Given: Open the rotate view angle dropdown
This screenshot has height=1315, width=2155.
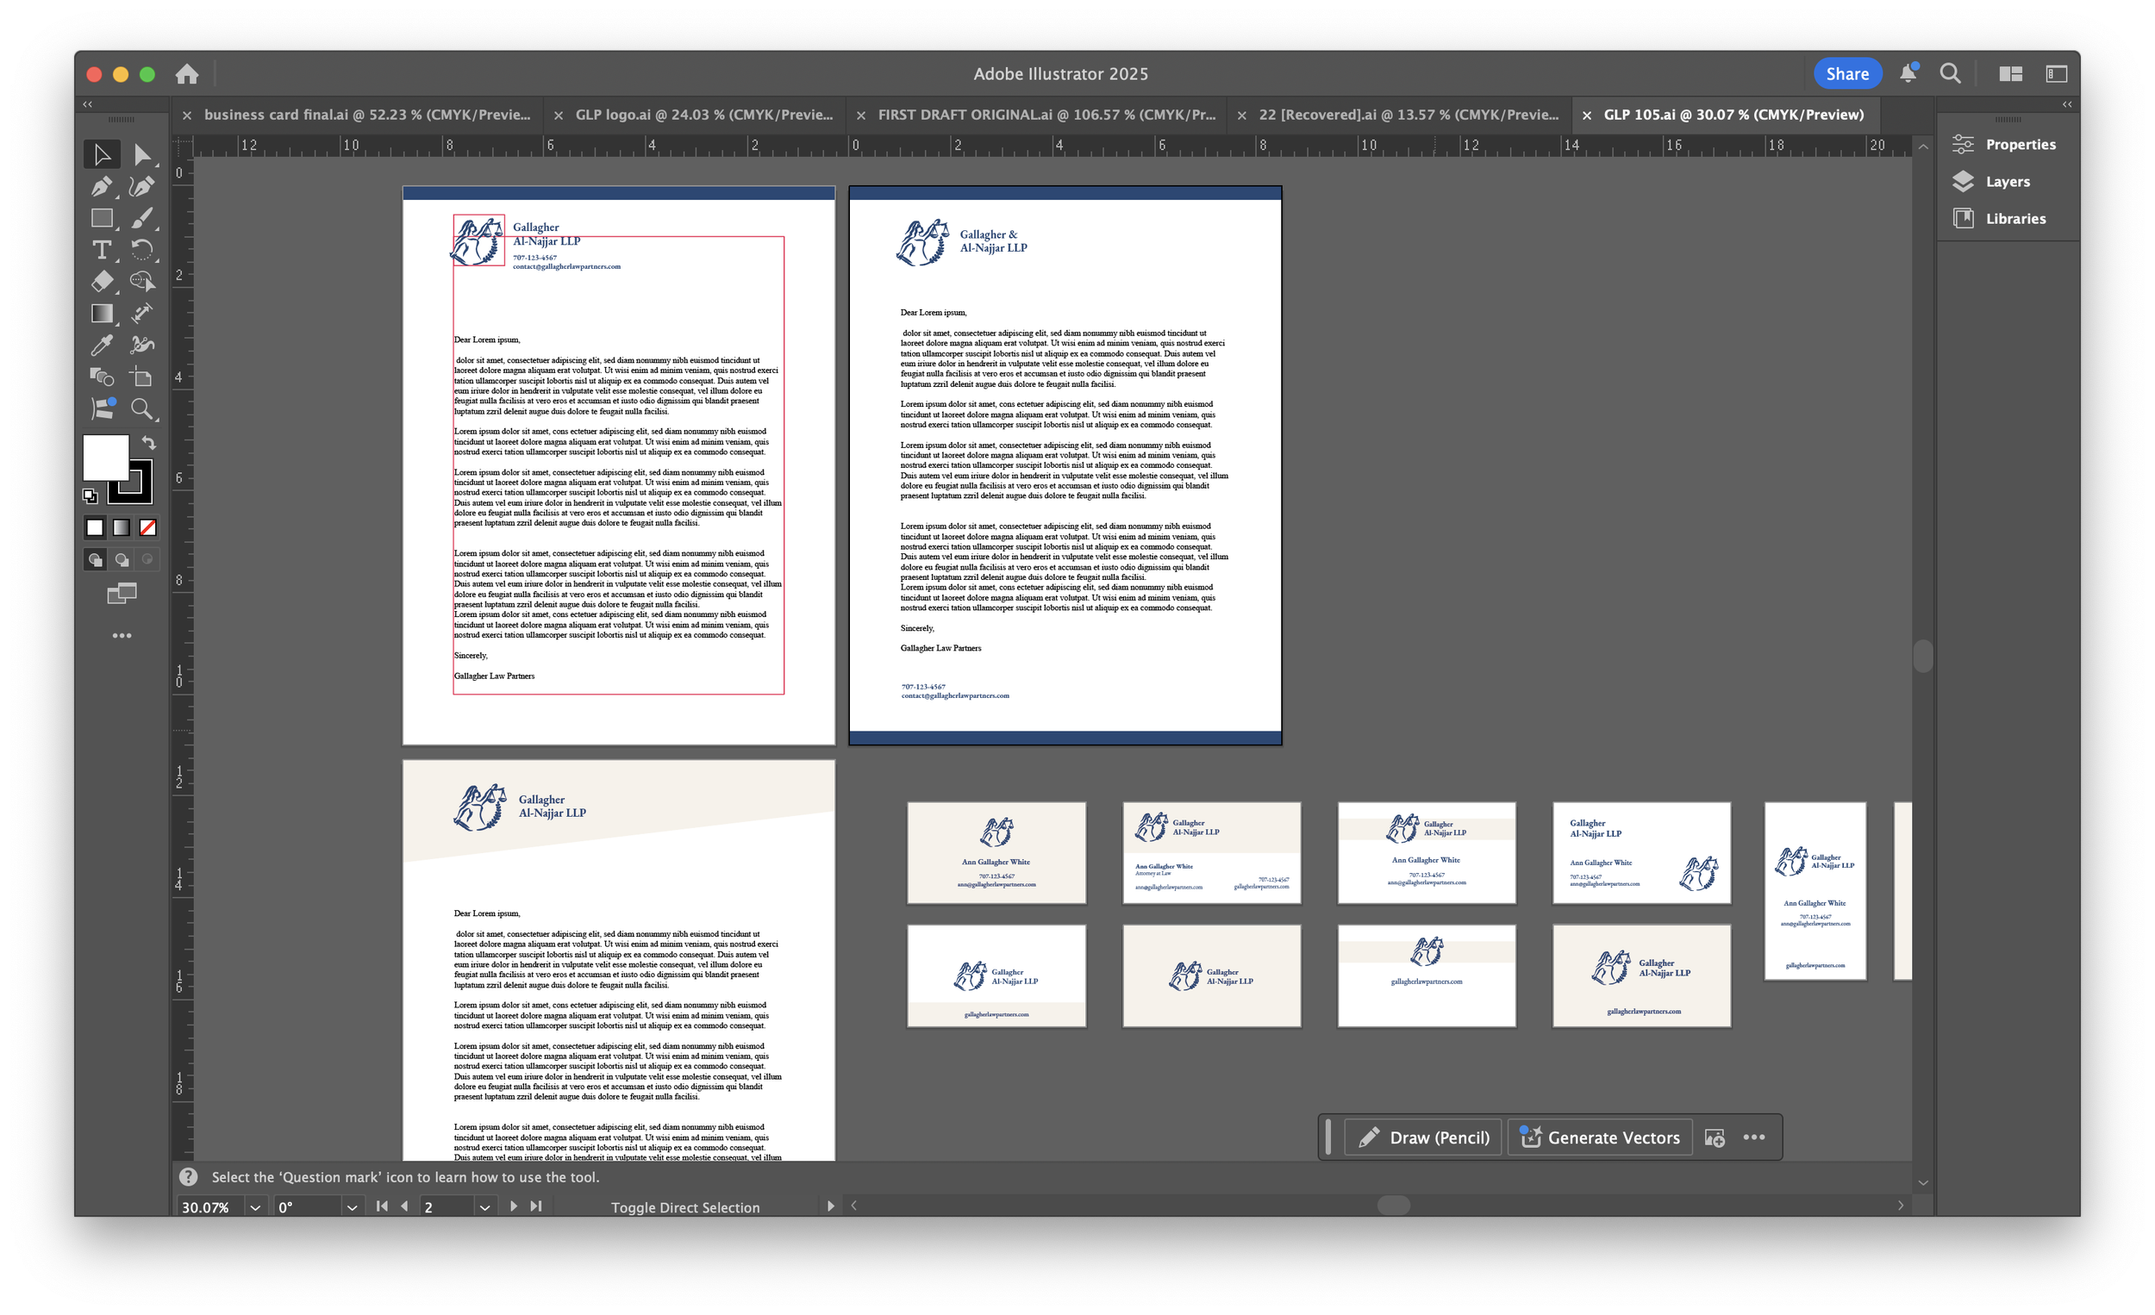Looking at the screenshot, I should (x=352, y=1207).
